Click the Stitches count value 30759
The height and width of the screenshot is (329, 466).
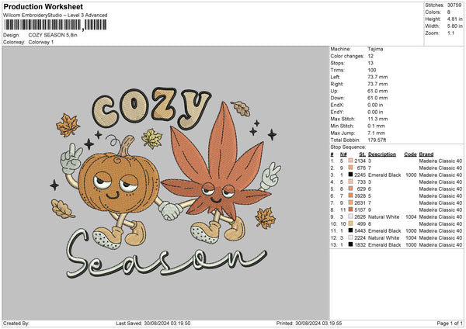tap(455, 5)
